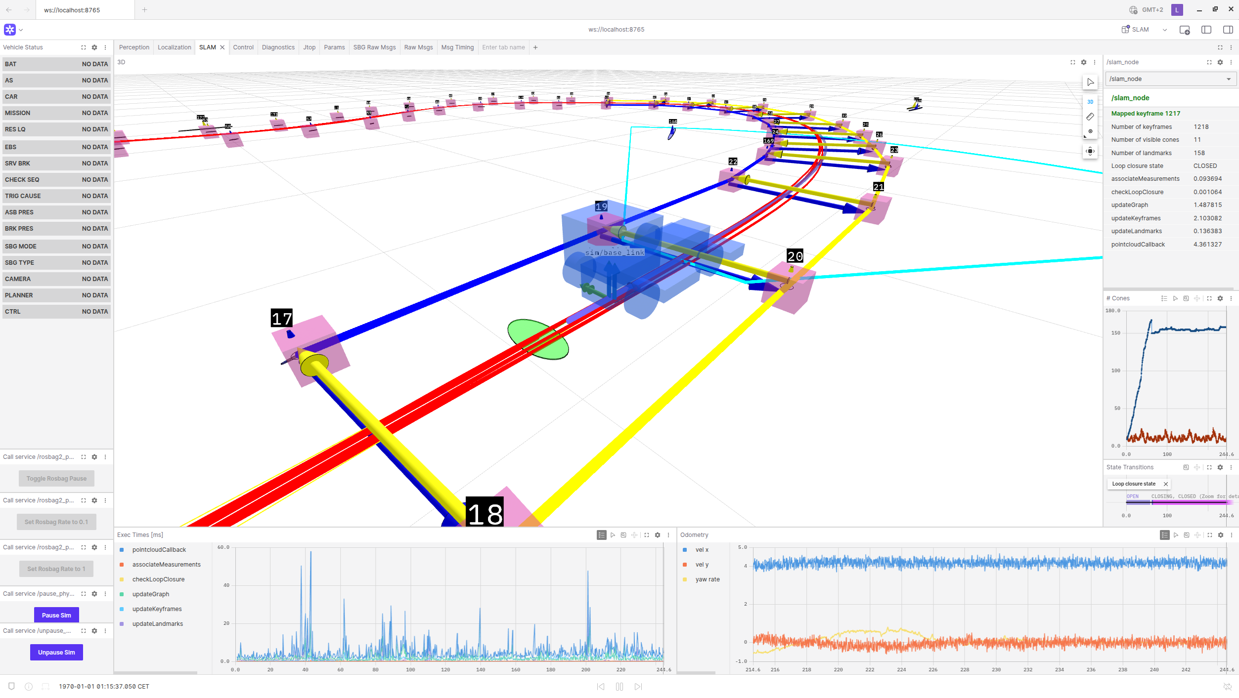Image resolution: width=1239 pixels, height=698 pixels.
Task: Click the yaw rate color swatch
Action: (685, 579)
